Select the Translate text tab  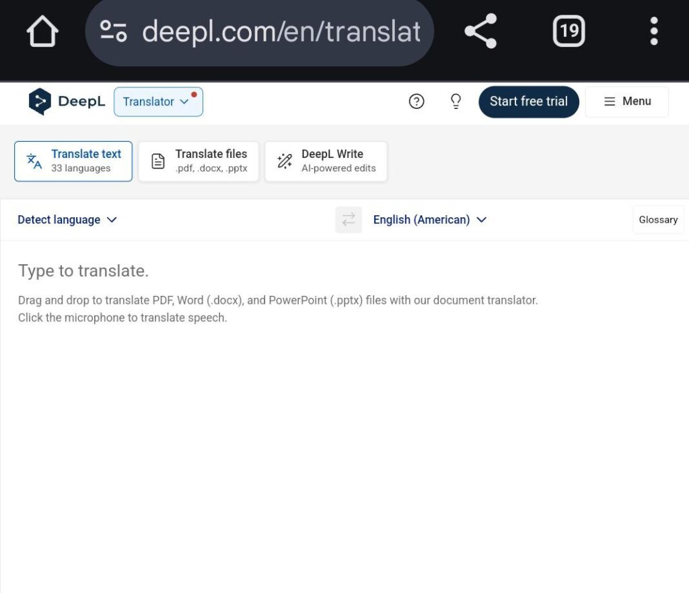pyautogui.click(x=73, y=161)
